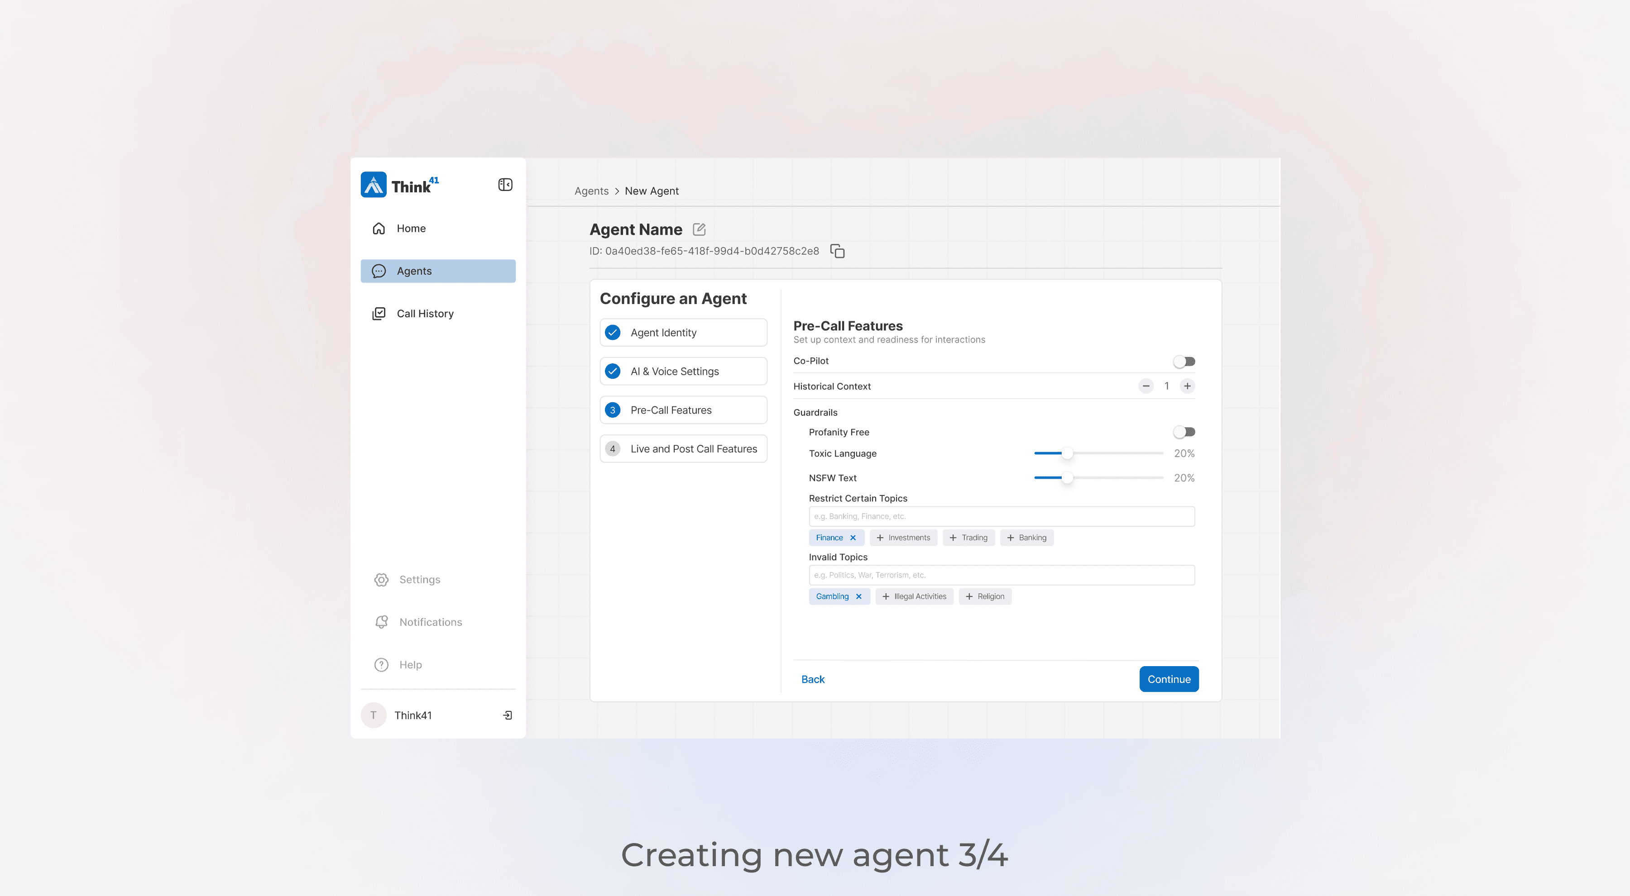Focus the Restrict Certain Topics input field
This screenshot has width=1630, height=896.
coord(1001,516)
